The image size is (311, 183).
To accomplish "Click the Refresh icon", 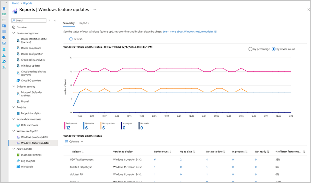I will [x=71, y=39].
